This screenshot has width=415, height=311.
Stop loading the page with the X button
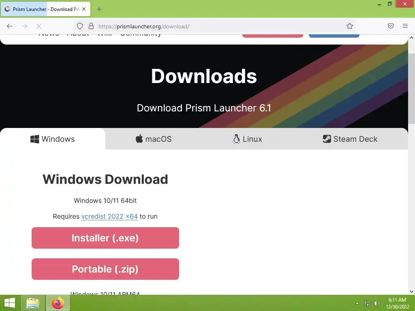click(x=39, y=26)
